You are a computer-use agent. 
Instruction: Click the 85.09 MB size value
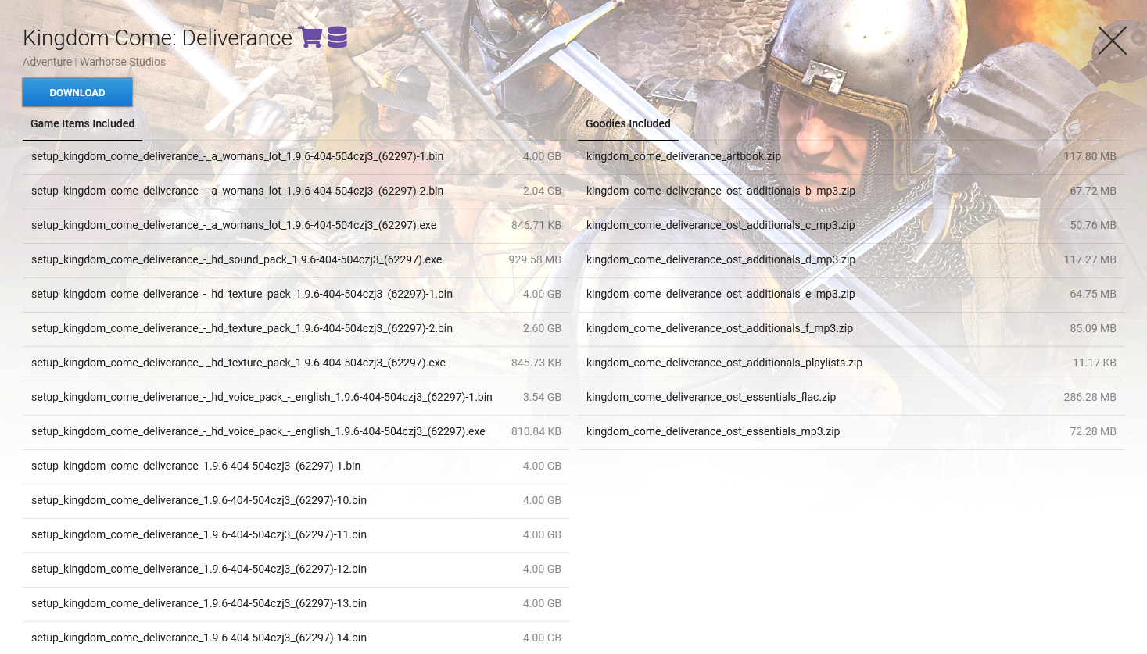(x=1093, y=328)
